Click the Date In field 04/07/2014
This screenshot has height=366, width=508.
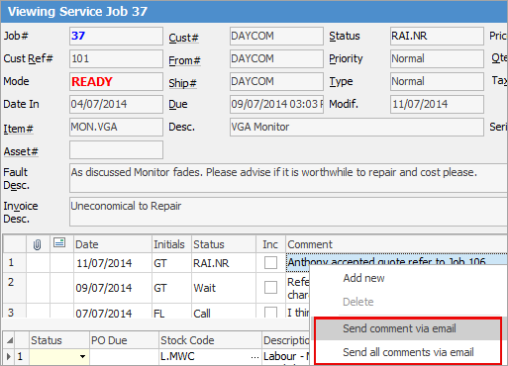point(116,104)
